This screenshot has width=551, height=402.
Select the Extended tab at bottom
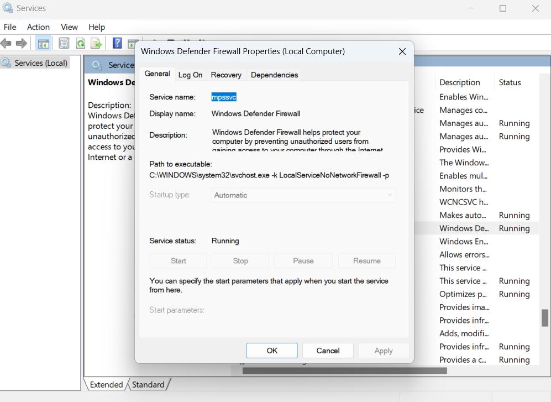[x=106, y=384]
